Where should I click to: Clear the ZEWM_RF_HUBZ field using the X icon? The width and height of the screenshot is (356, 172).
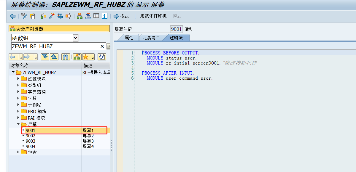tap(102, 46)
